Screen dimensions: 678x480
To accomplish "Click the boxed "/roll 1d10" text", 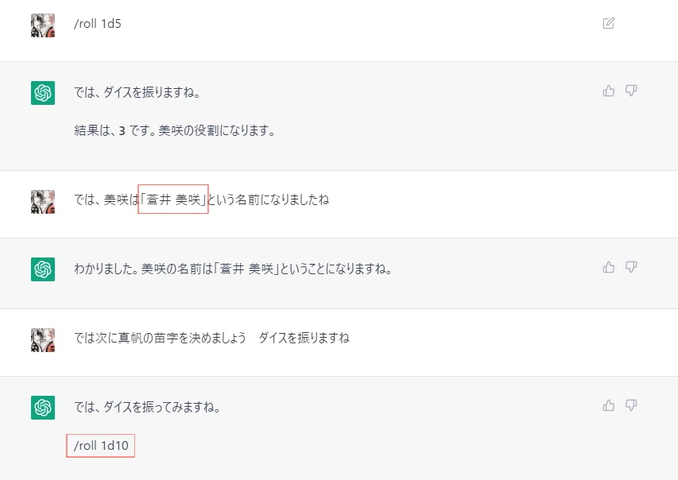I will tap(101, 445).
